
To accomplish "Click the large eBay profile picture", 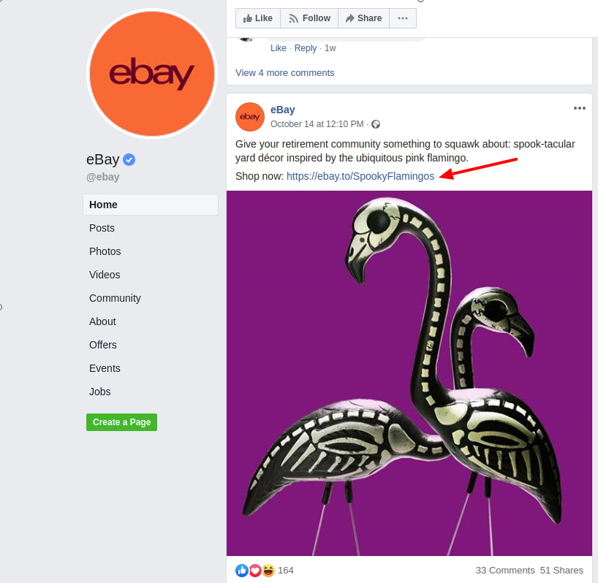I will tap(152, 74).
